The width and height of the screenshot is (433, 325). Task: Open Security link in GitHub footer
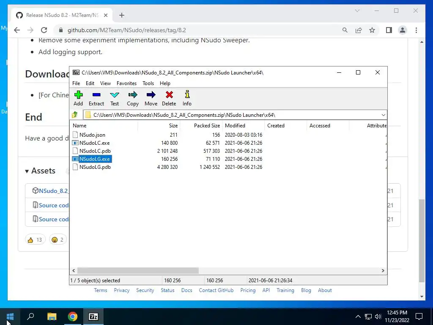point(145,290)
